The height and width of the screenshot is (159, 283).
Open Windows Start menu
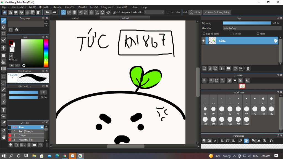tap(4, 156)
